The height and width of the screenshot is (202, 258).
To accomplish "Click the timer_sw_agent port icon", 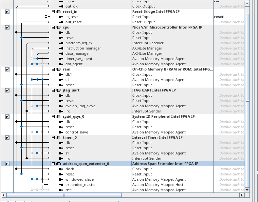I will [x=61, y=59].
